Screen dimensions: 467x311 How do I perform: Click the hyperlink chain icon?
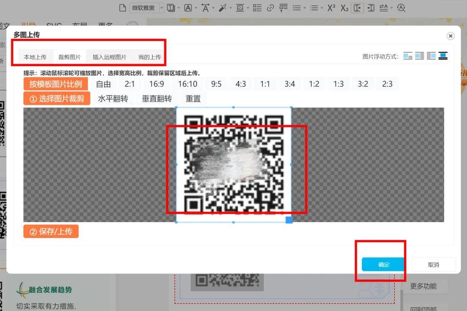pos(270,8)
